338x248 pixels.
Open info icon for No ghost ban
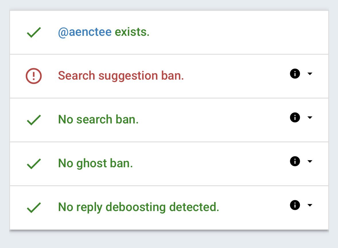point(295,161)
